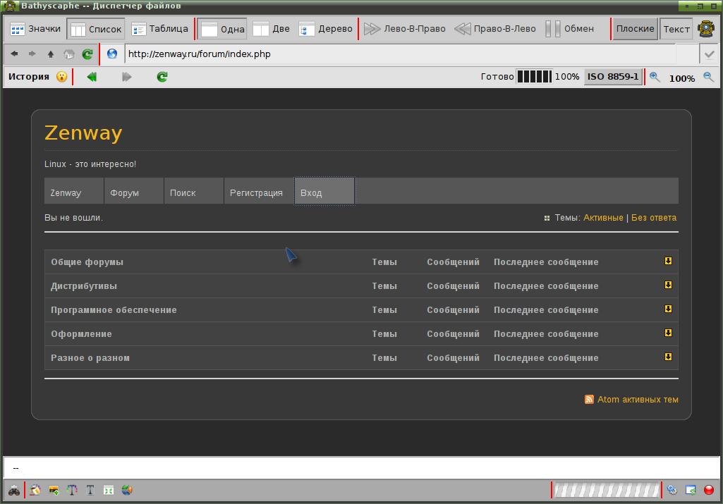
Task: Click the surprised smiley icon next to История
Action: [x=62, y=76]
